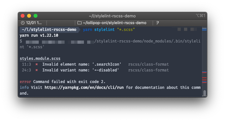This screenshot has width=225, height=121.
Task: Minimize the terminal with yellow button
Action: [x=29, y=16]
